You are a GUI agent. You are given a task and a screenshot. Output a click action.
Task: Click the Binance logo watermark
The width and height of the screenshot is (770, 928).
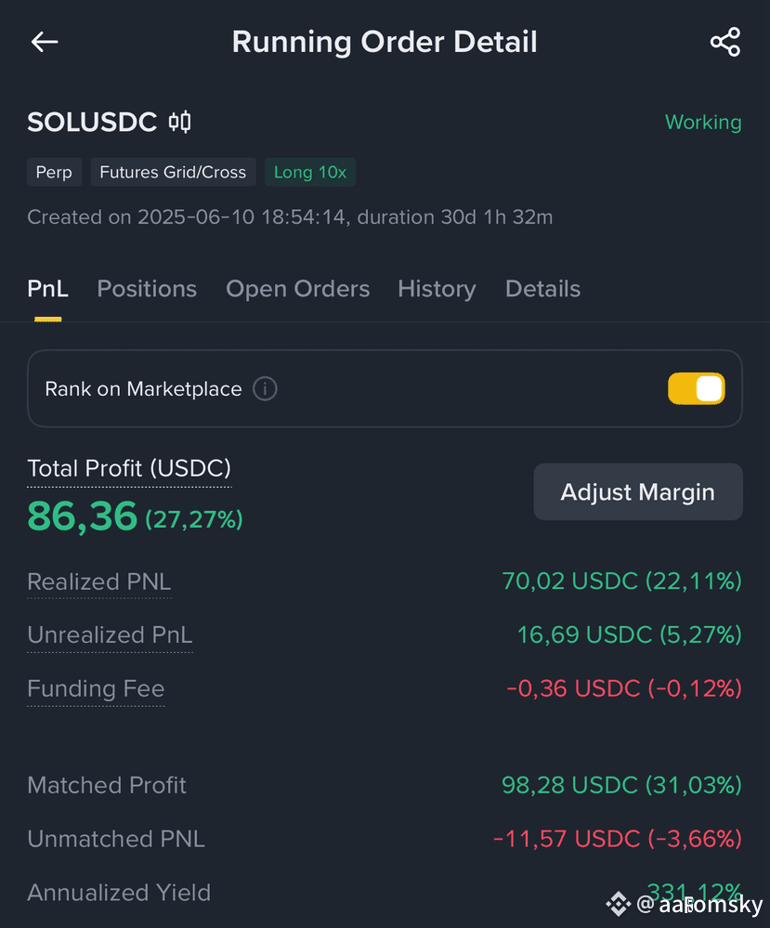tap(618, 904)
